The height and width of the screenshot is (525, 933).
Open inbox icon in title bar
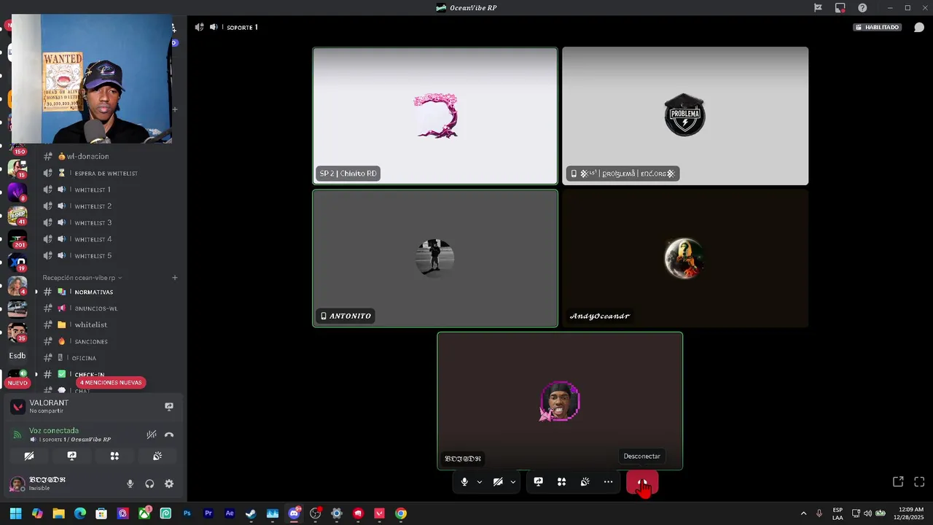tap(840, 8)
